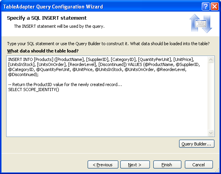
Task: Click the '-- Return the ProductID value' comment
Action: point(65,84)
